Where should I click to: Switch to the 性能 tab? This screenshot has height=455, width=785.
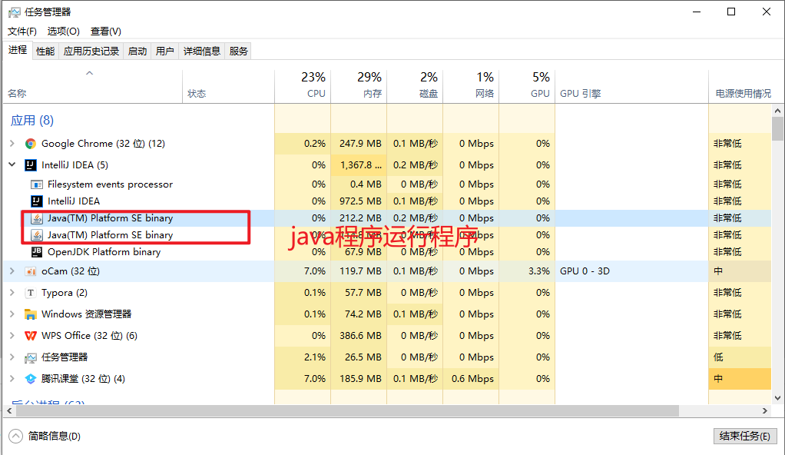45,51
